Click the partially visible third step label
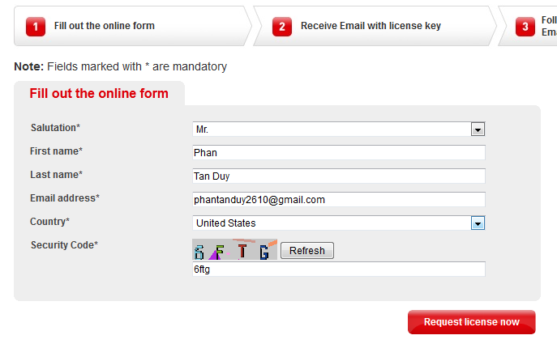The width and height of the screenshot is (557, 348). tap(549, 27)
